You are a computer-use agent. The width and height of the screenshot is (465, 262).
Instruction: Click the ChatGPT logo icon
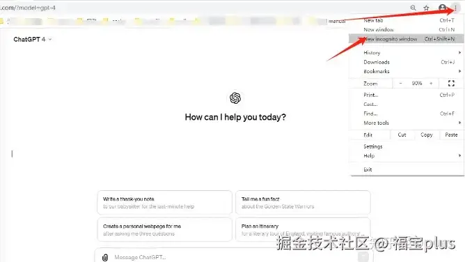(235, 98)
